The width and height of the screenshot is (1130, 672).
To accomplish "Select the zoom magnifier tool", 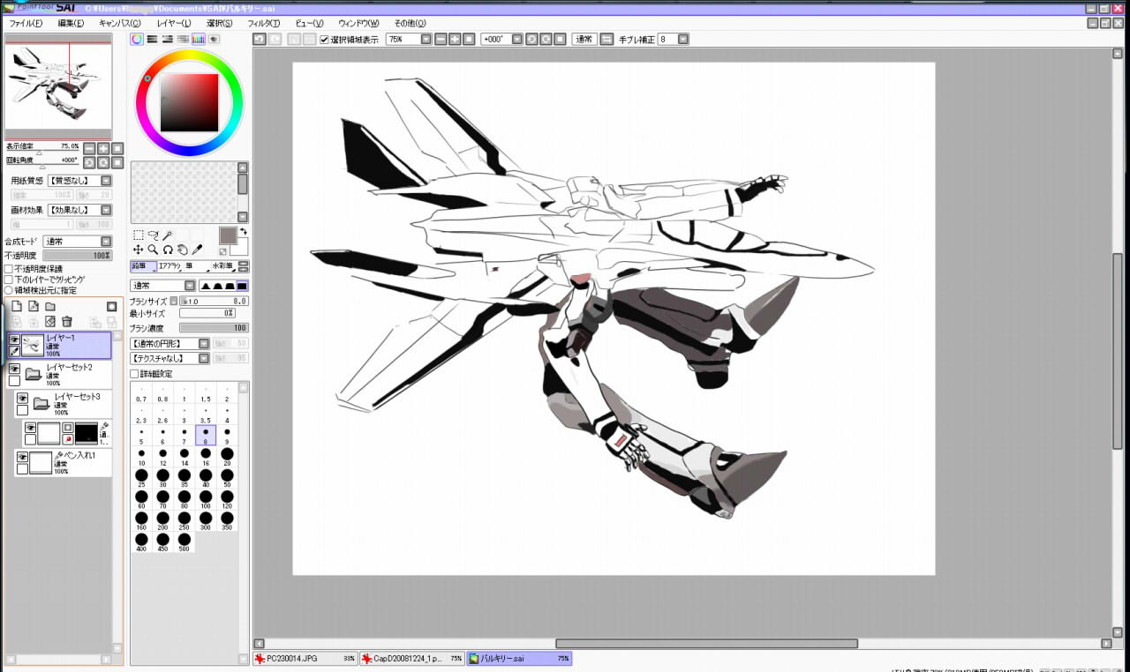I will tap(153, 250).
